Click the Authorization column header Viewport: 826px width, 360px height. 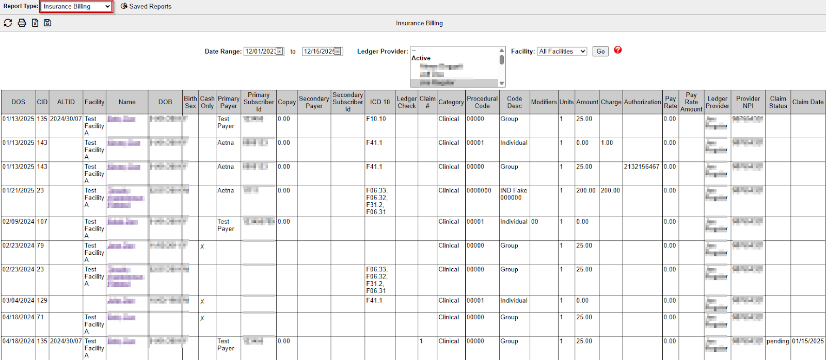click(x=642, y=102)
